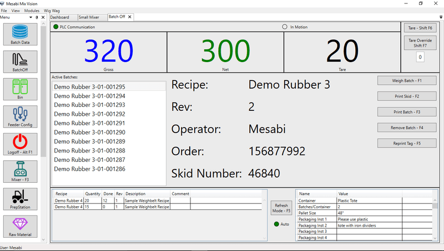Click the Recipe column header
444x251 pixels.
pyautogui.click(x=69, y=193)
